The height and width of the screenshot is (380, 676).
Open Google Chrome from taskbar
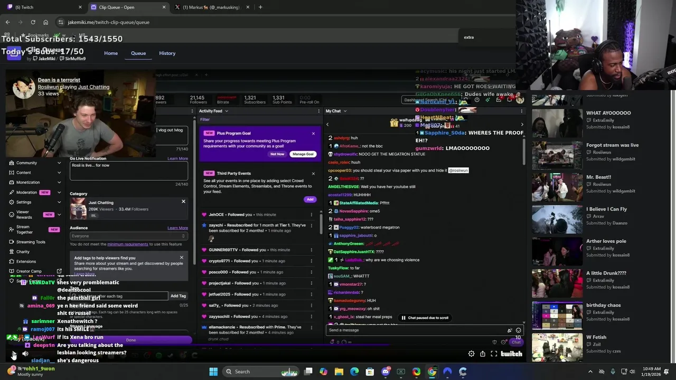pos(432,372)
